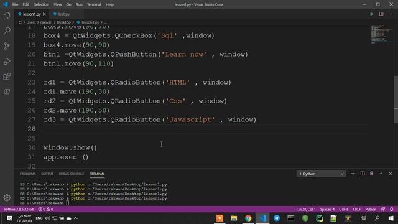Click window.show() on line 30
This screenshot has height=224, width=398.
coord(70,147)
